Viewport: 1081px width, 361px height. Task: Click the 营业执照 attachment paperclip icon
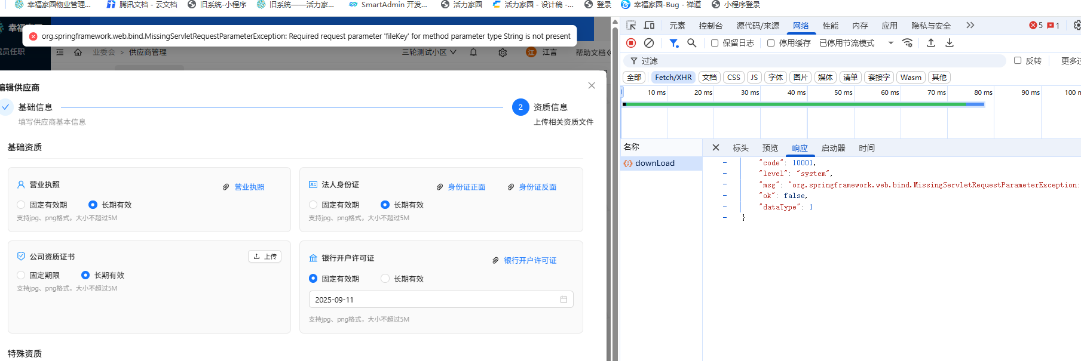[226, 187]
